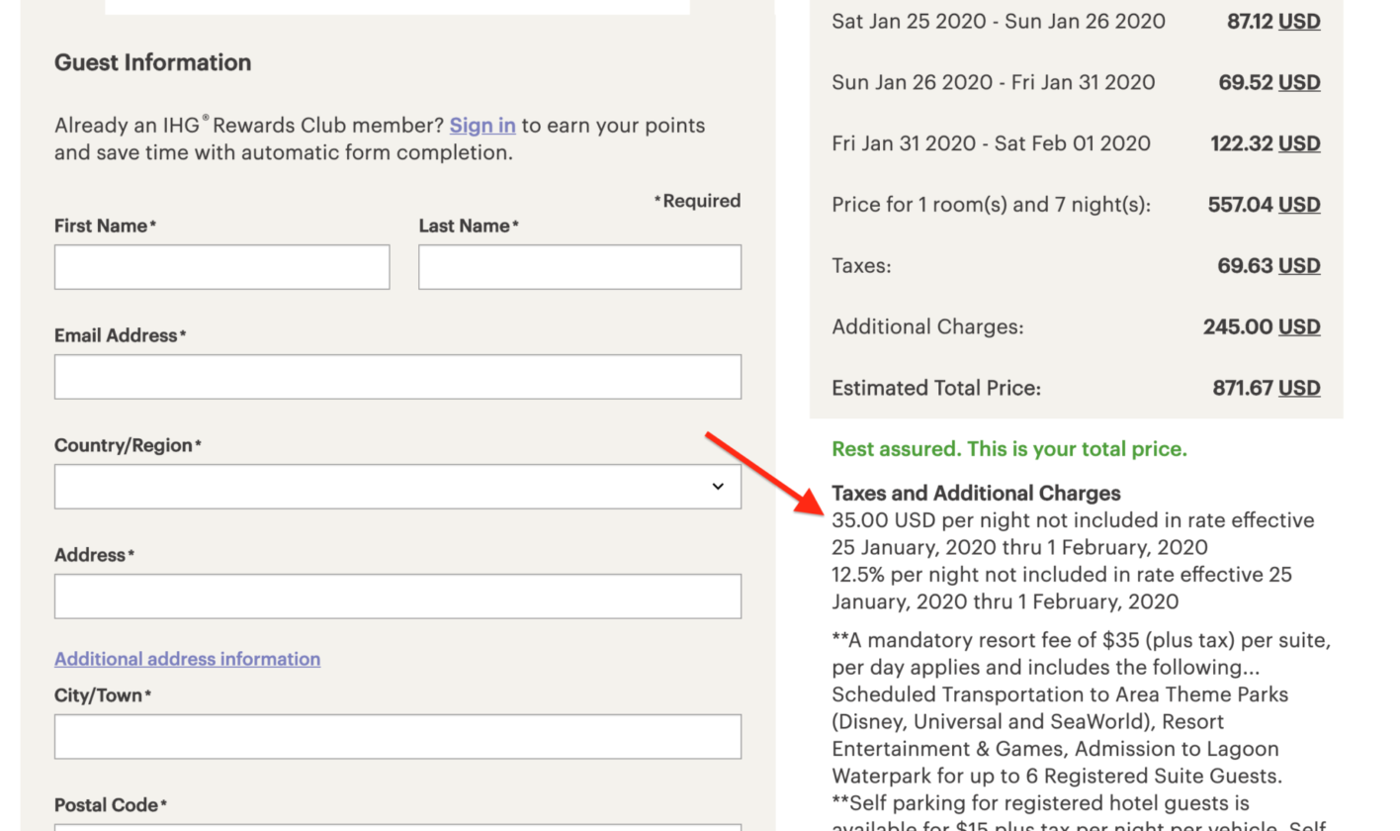Click into the Last Name text box
The image size is (1400, 831).
pos(579,267)
